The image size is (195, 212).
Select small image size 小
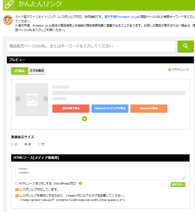pos(12,144)
